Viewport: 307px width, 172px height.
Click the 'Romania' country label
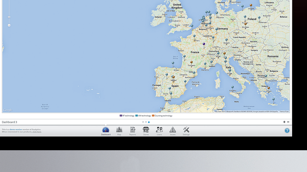273,56
